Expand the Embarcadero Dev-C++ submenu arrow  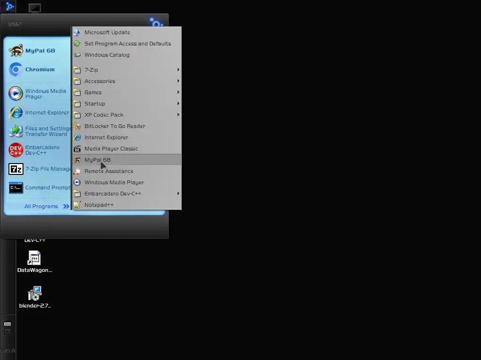[178, 194]
